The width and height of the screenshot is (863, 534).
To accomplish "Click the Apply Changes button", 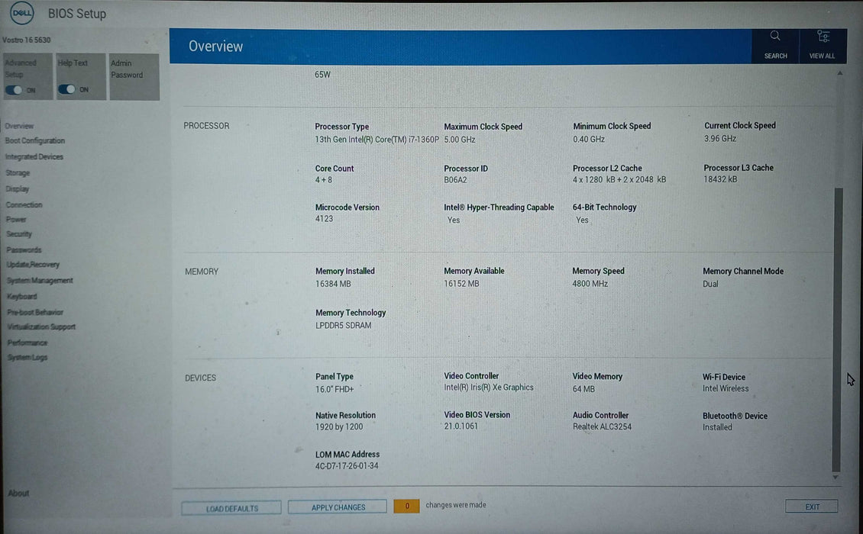I will tap(338, 507).
